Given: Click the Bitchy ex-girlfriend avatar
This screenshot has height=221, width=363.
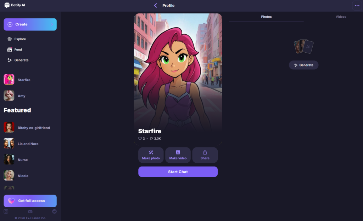Looking at the screenshot, I should pyautogui.click(x=9, y=127).
